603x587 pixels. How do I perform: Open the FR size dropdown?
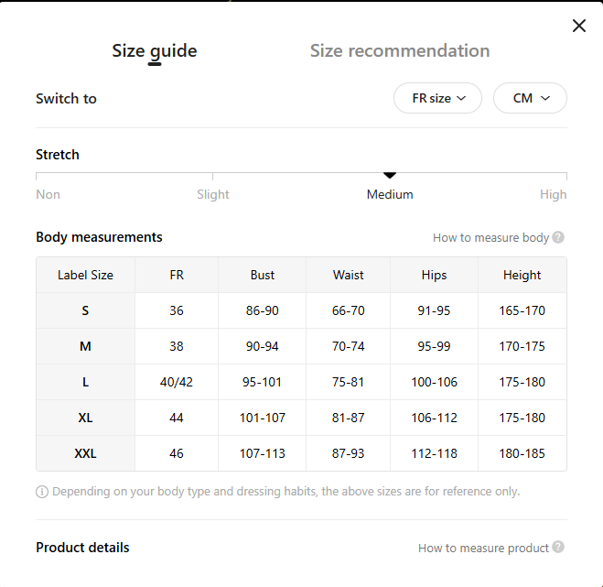click(437, 98)
